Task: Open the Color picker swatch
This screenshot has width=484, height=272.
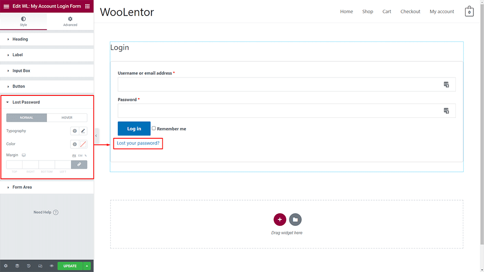Action: point(83,144)
